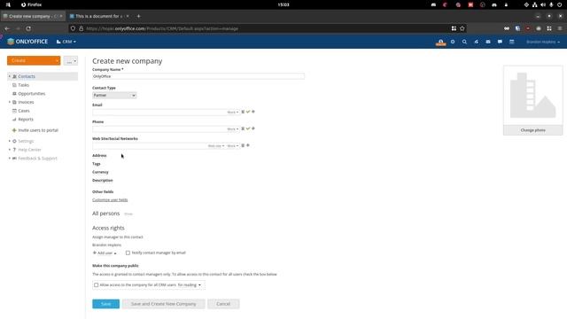Click the company photo placeholder image

tap(533, 96)
